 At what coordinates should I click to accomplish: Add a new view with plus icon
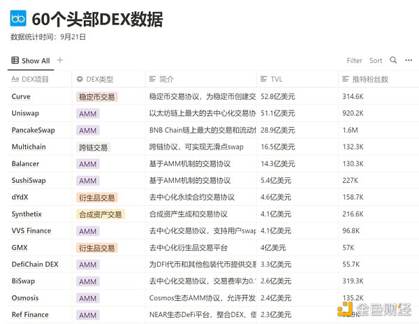click(60, 60)
